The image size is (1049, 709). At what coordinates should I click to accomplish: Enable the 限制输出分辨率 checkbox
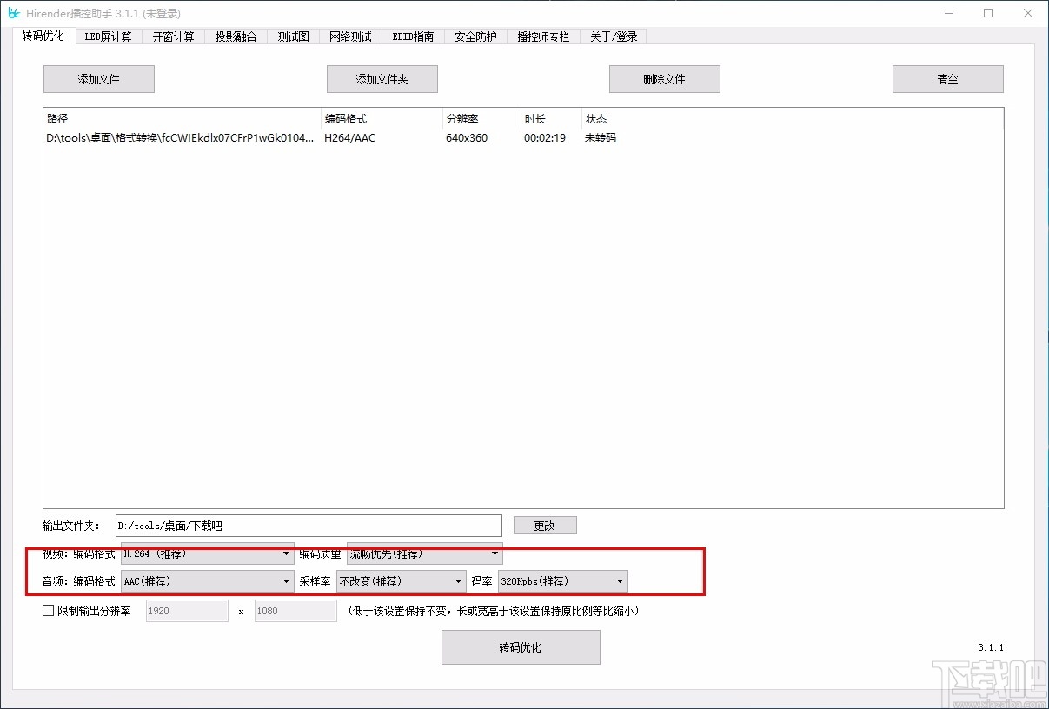(49, 611)
